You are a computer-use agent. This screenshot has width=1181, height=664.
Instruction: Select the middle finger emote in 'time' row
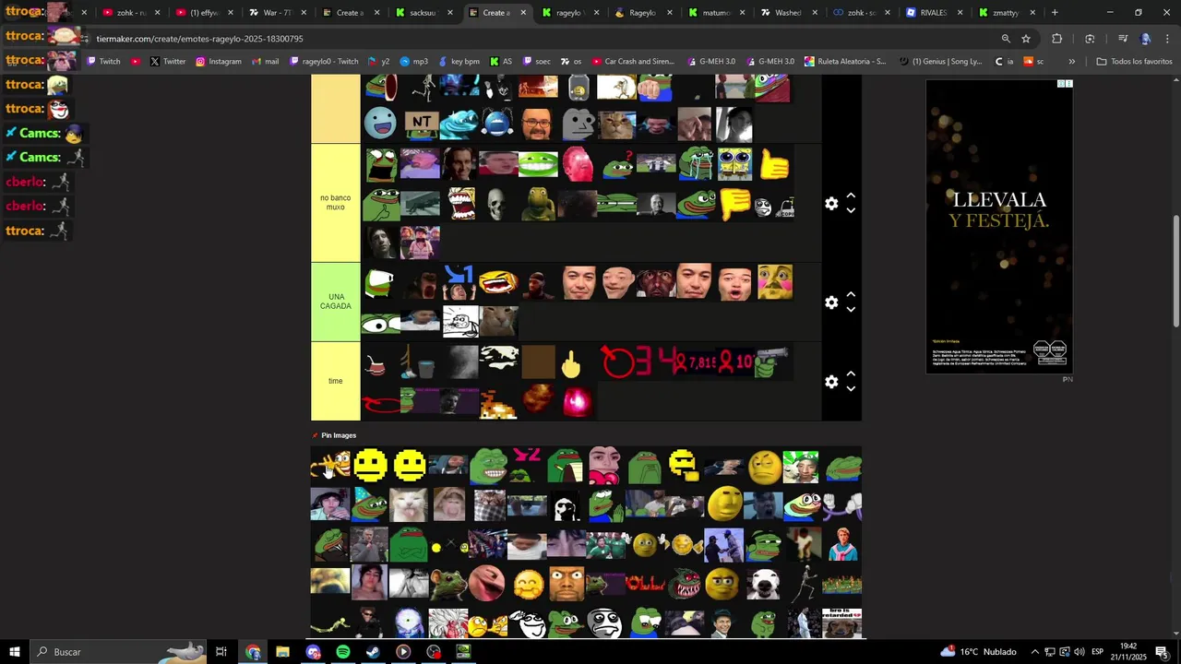[x=570, y=362]
